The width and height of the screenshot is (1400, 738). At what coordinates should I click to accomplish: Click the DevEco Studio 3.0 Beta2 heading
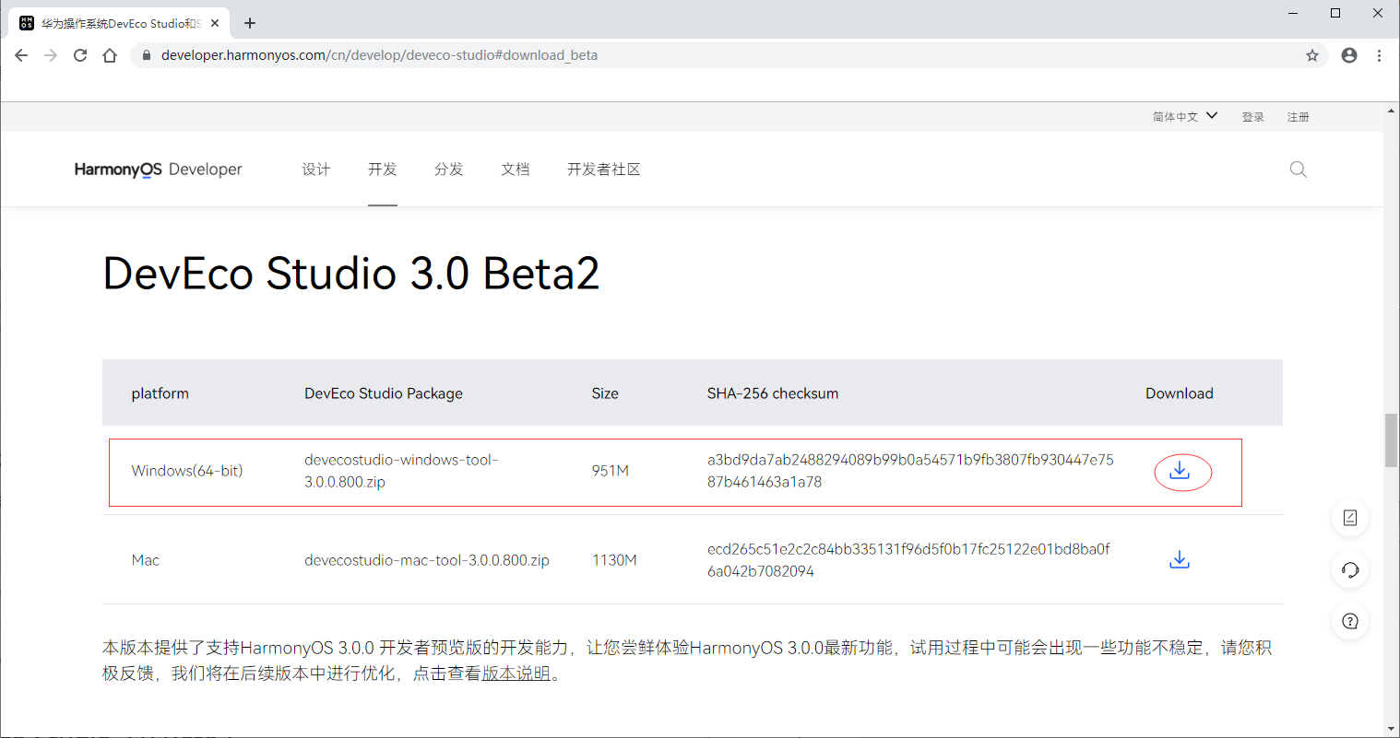tap(351, 273)
